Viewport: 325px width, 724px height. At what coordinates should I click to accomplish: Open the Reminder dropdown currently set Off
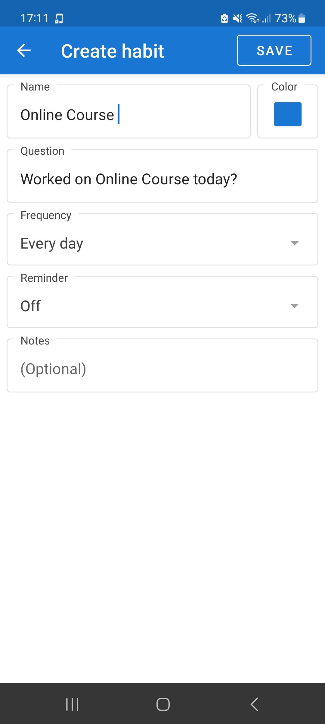[x=162, y=306]
